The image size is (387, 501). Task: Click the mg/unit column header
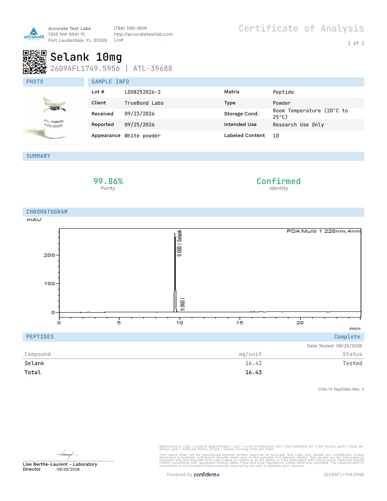250,354
